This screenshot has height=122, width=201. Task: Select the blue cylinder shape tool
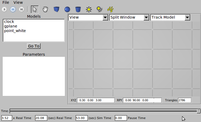78,9
